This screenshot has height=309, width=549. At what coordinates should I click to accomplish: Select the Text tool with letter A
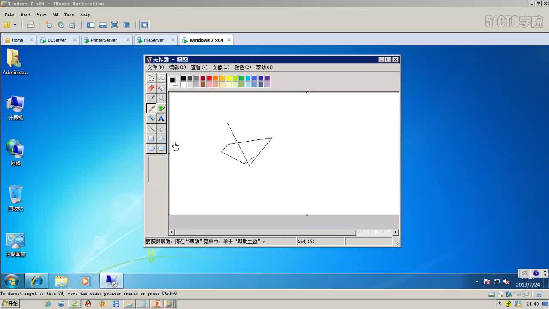coord(161,118)
